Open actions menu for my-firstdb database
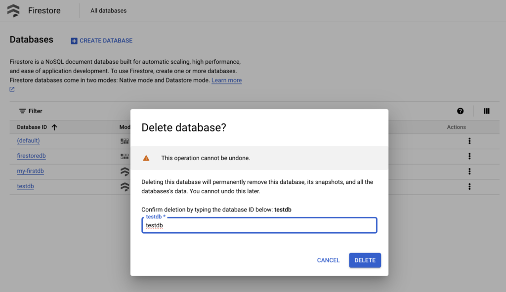Image resolution: width=506 pixels, height=292 pixels. point(469,171)
